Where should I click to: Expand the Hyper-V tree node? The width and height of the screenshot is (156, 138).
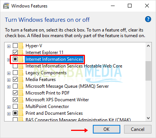tap(9, 46)
